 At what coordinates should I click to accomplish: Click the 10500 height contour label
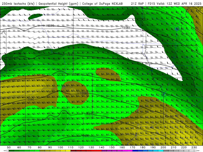pos(75,74)
